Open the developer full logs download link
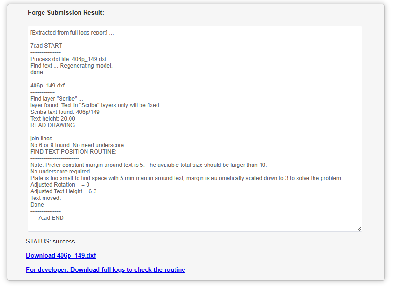The image size is (393, 286). point(105,269)
